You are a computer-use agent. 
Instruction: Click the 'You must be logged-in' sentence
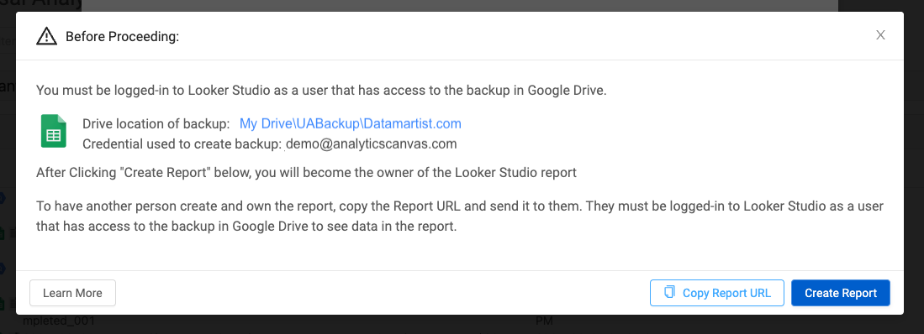[x=321, y=91]
